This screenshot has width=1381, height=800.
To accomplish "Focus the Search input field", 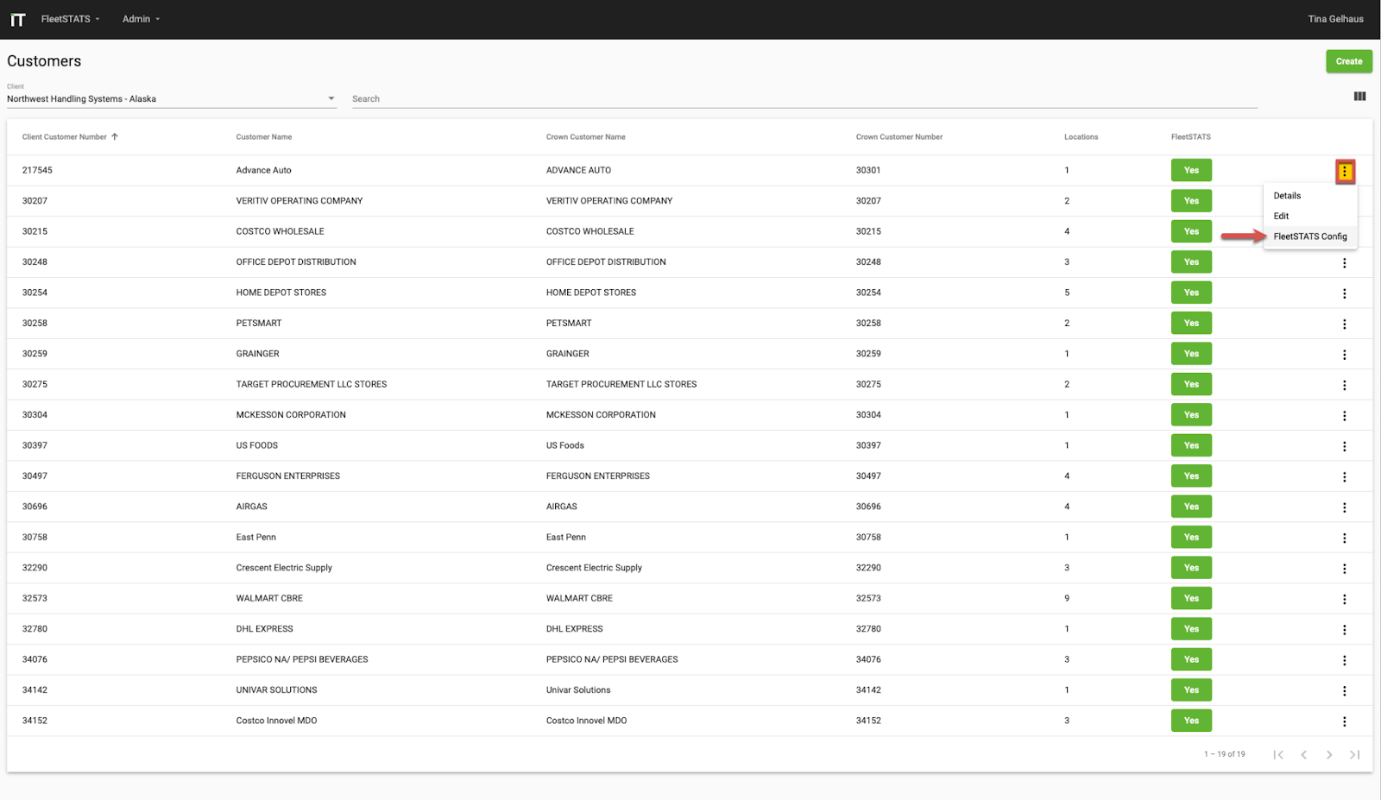I will point(804,98).
